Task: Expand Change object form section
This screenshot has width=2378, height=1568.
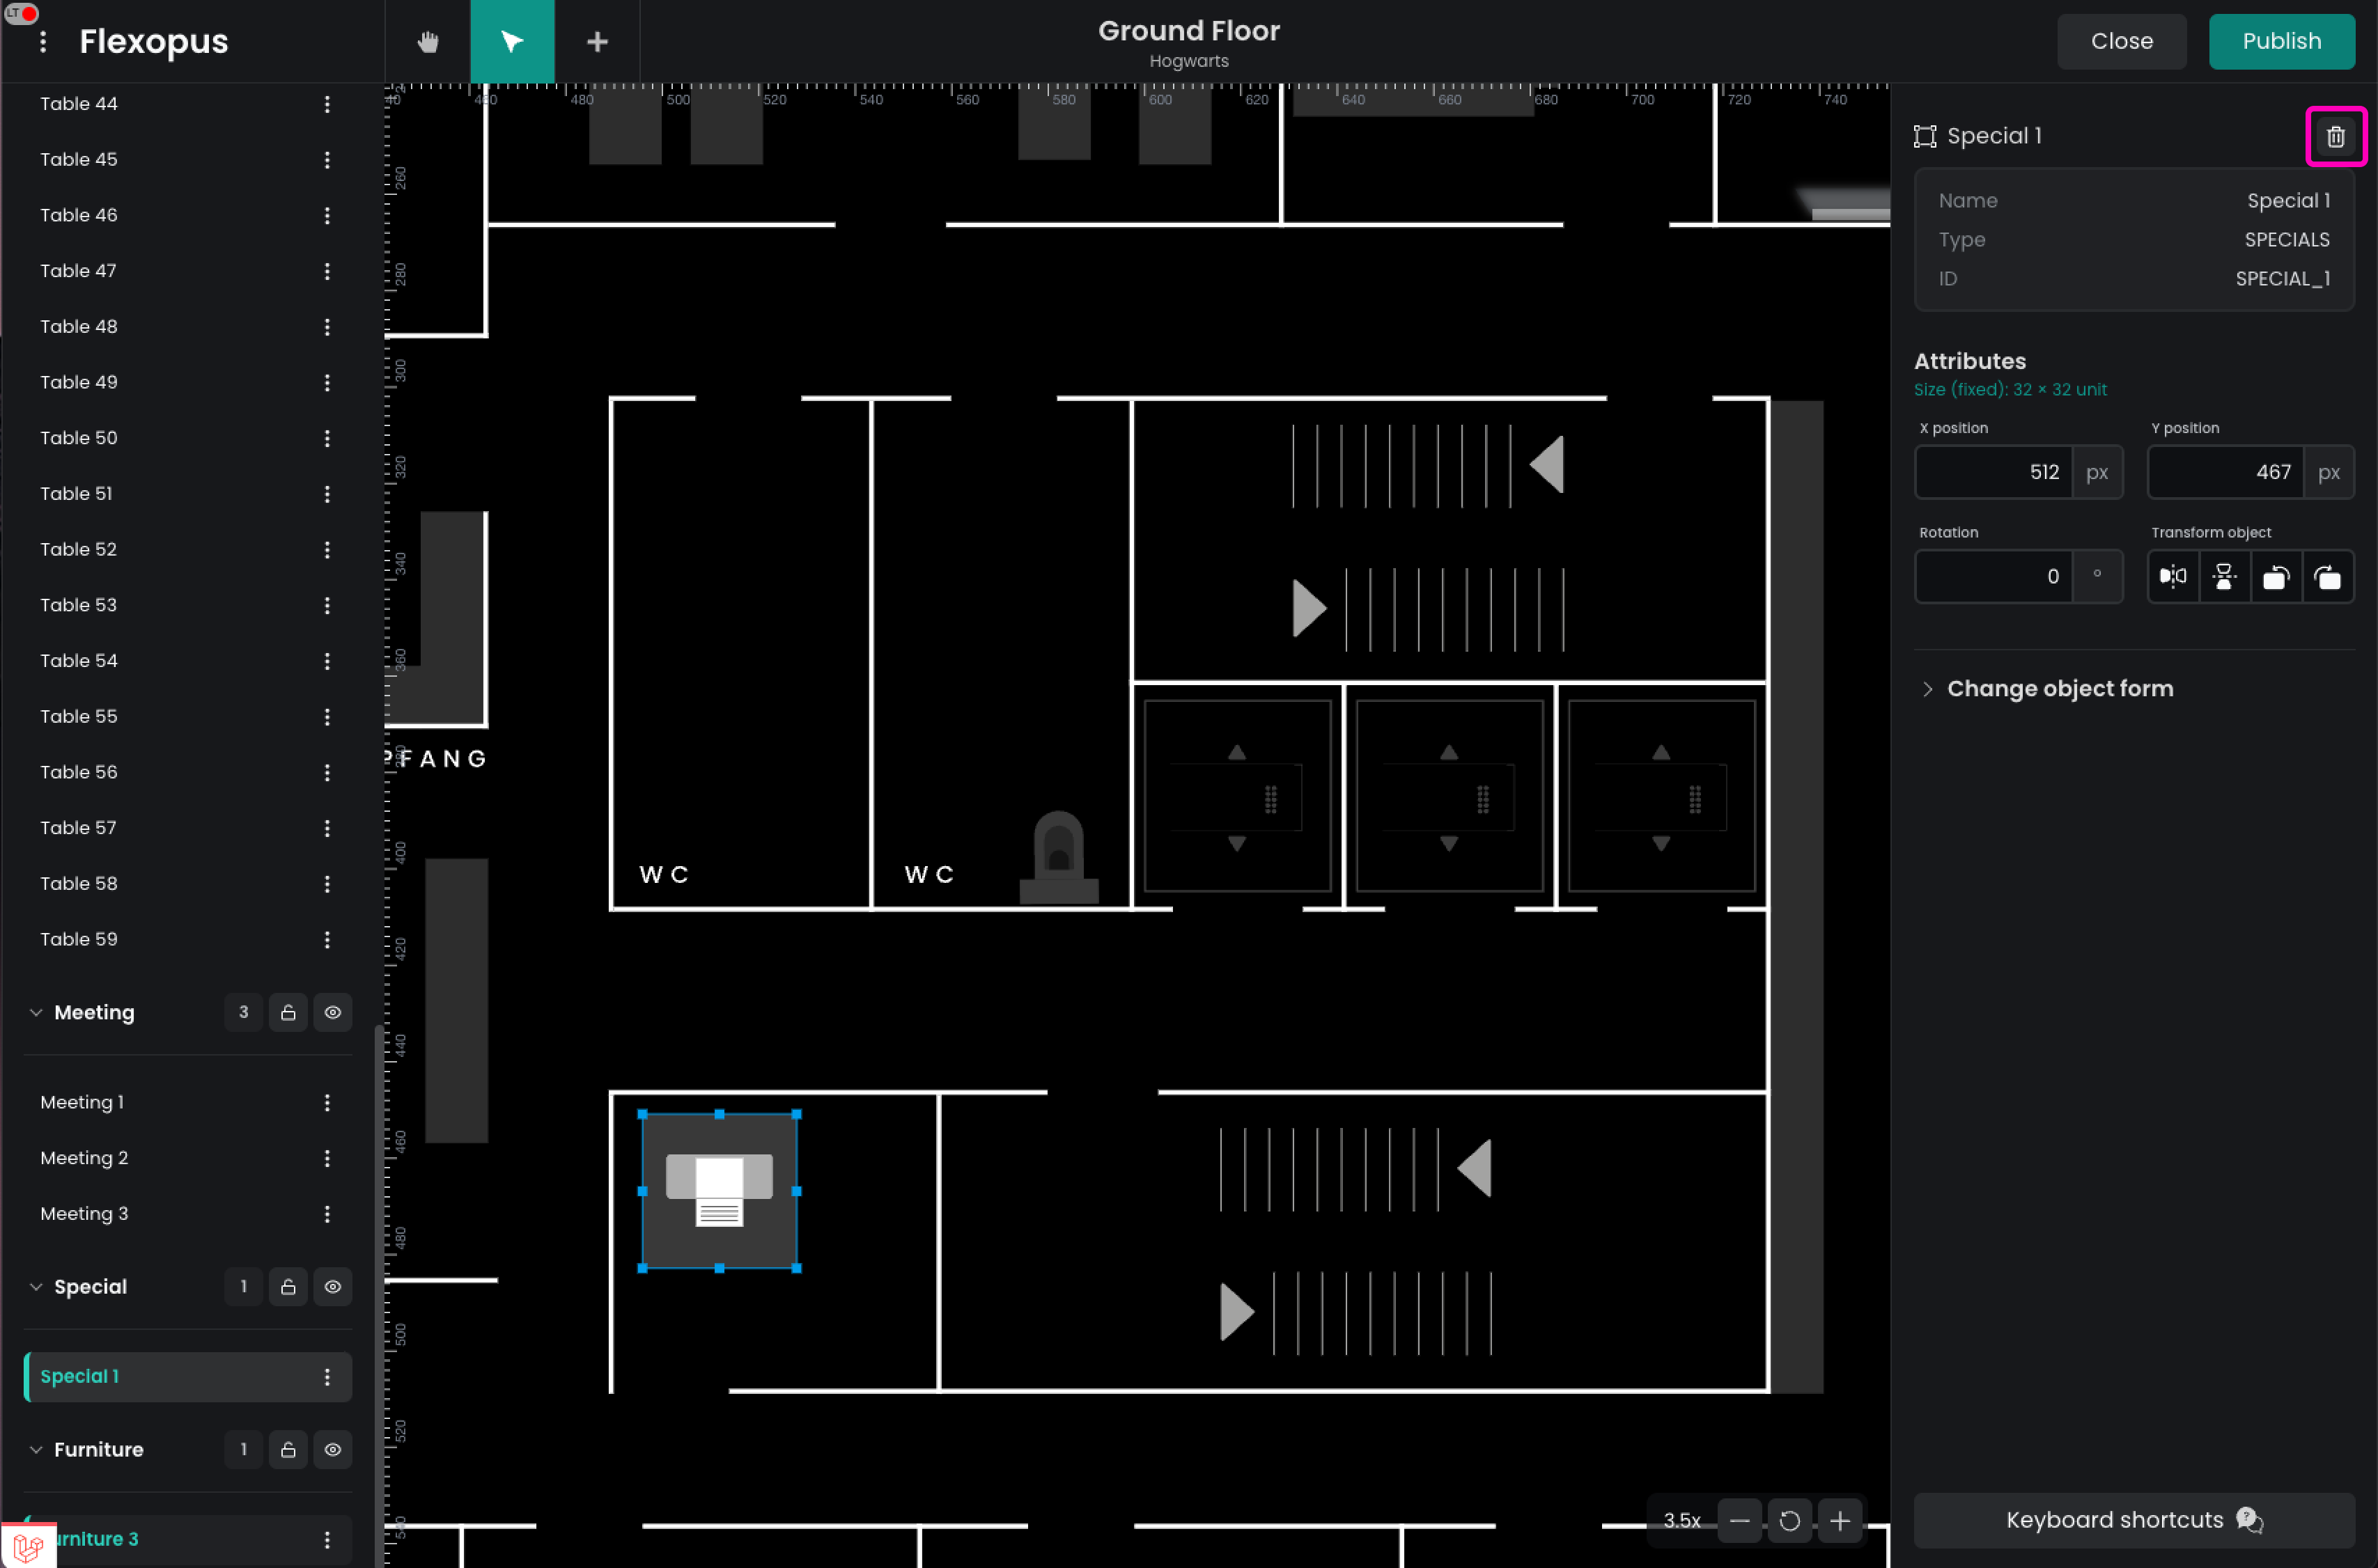Action: [2059, 688]
